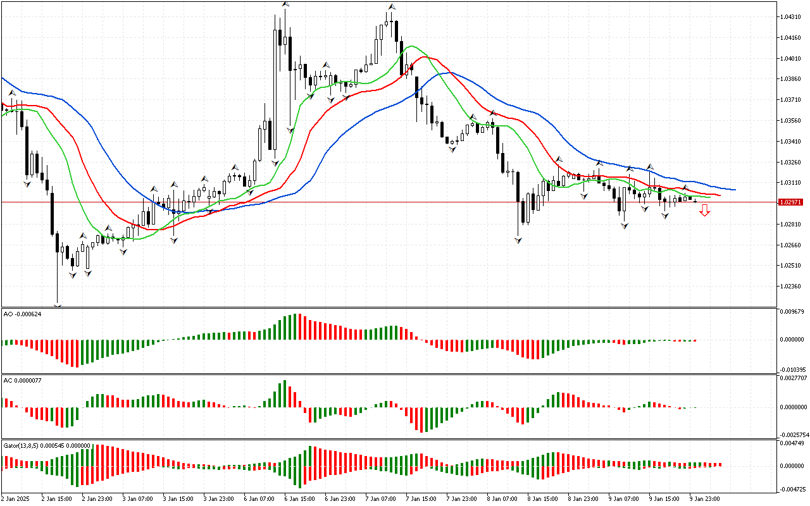Click the 8 Jan 23:00 time label

click(584, 499)
